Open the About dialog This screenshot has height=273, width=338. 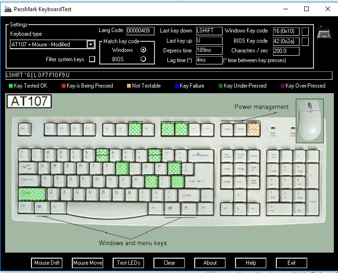click(210, 263)
